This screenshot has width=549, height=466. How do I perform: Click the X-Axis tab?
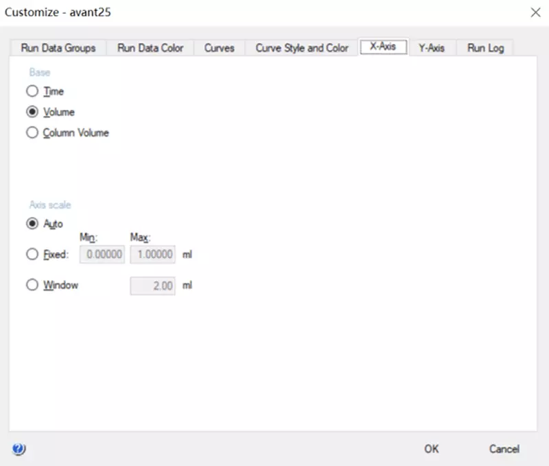coord(383,47)
